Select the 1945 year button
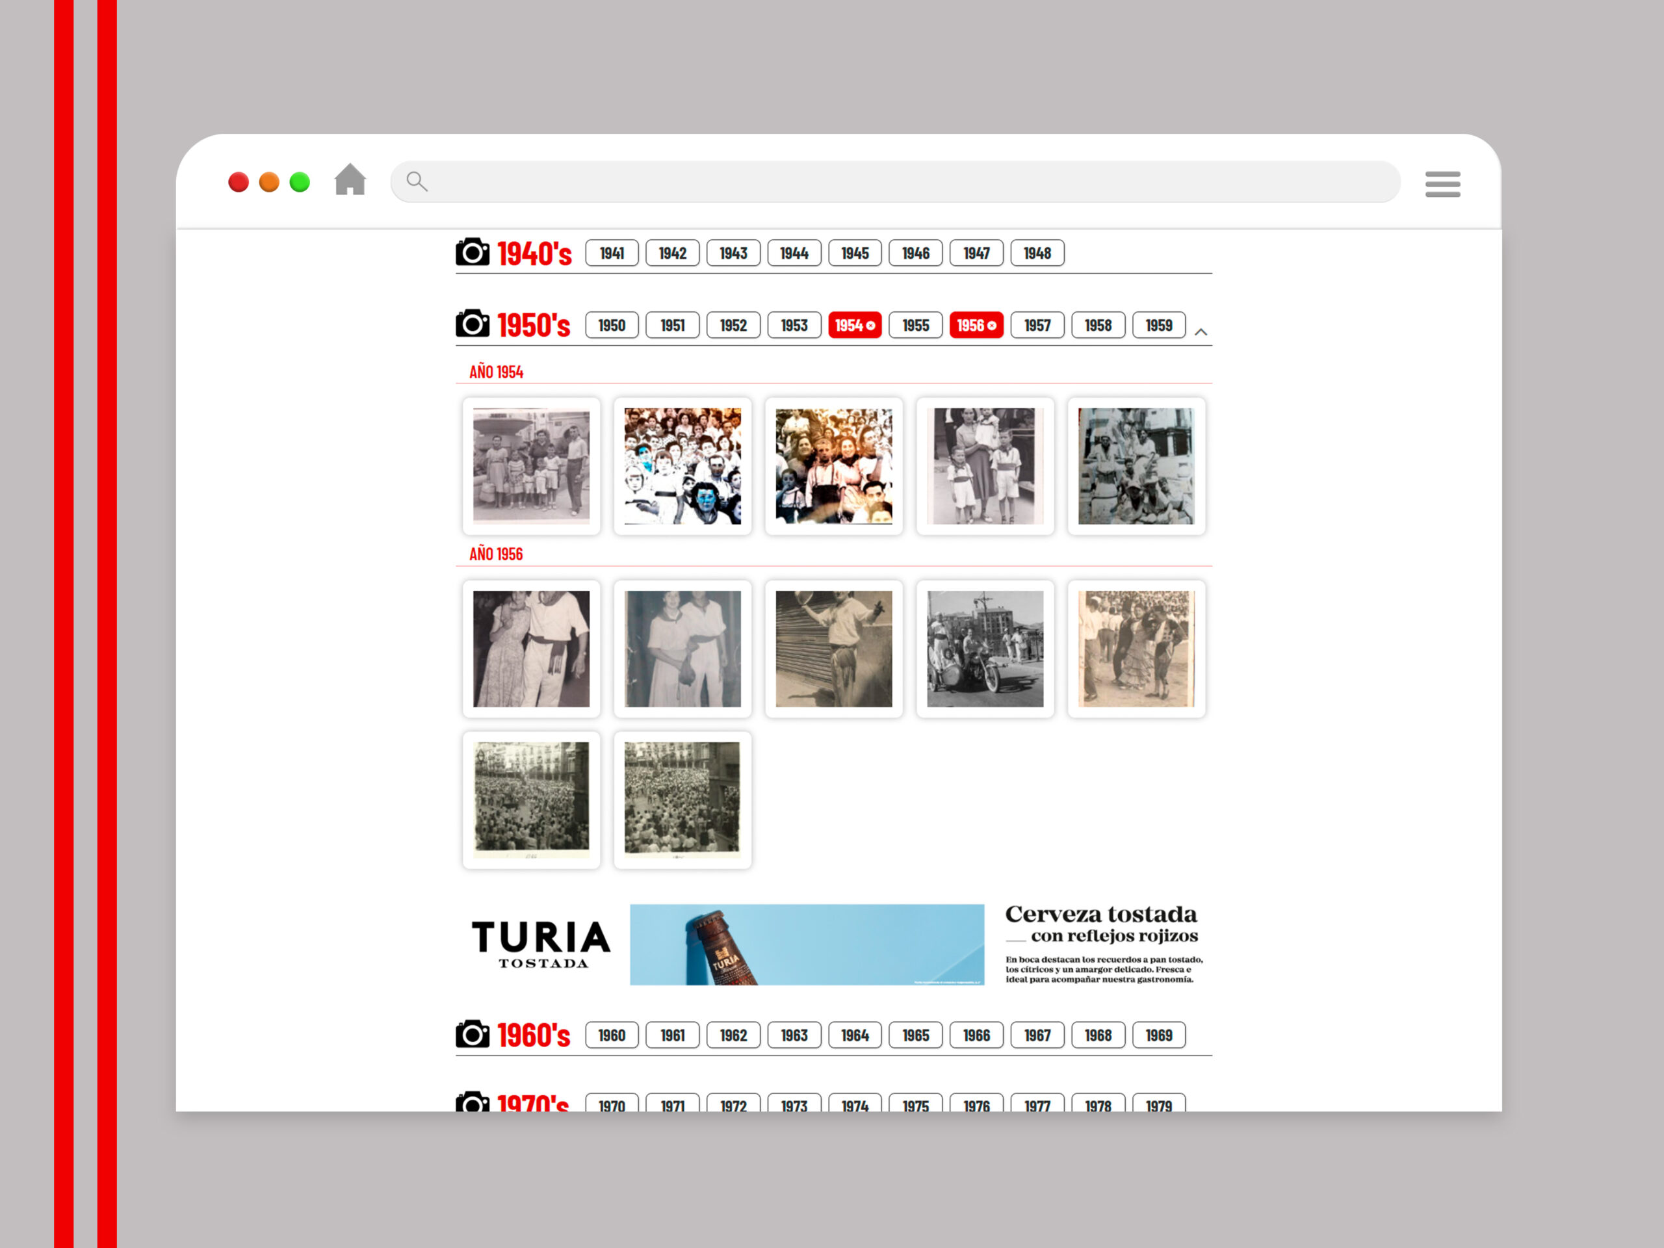This screenshot has height=1248, width=1664. coord(855,253)
